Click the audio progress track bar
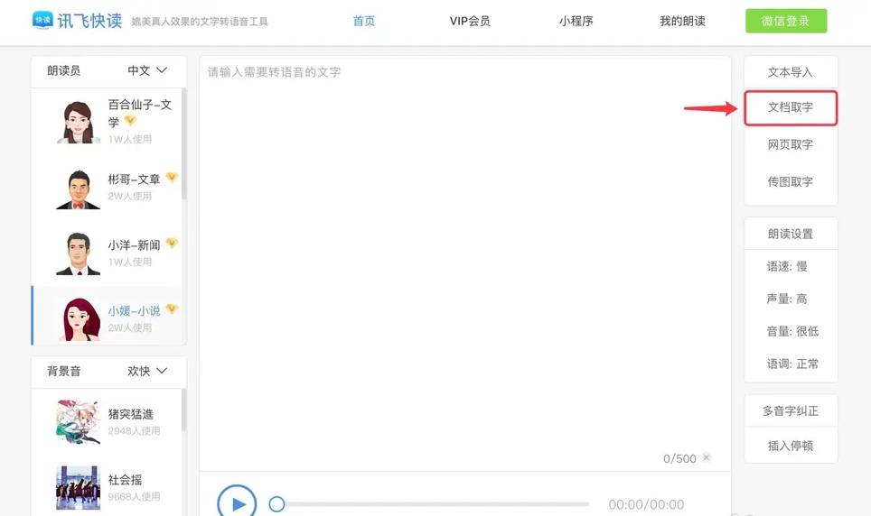Image resolution: width=871 pixels, height=516 pixels. pyautogui.click(x=436, y=504)
